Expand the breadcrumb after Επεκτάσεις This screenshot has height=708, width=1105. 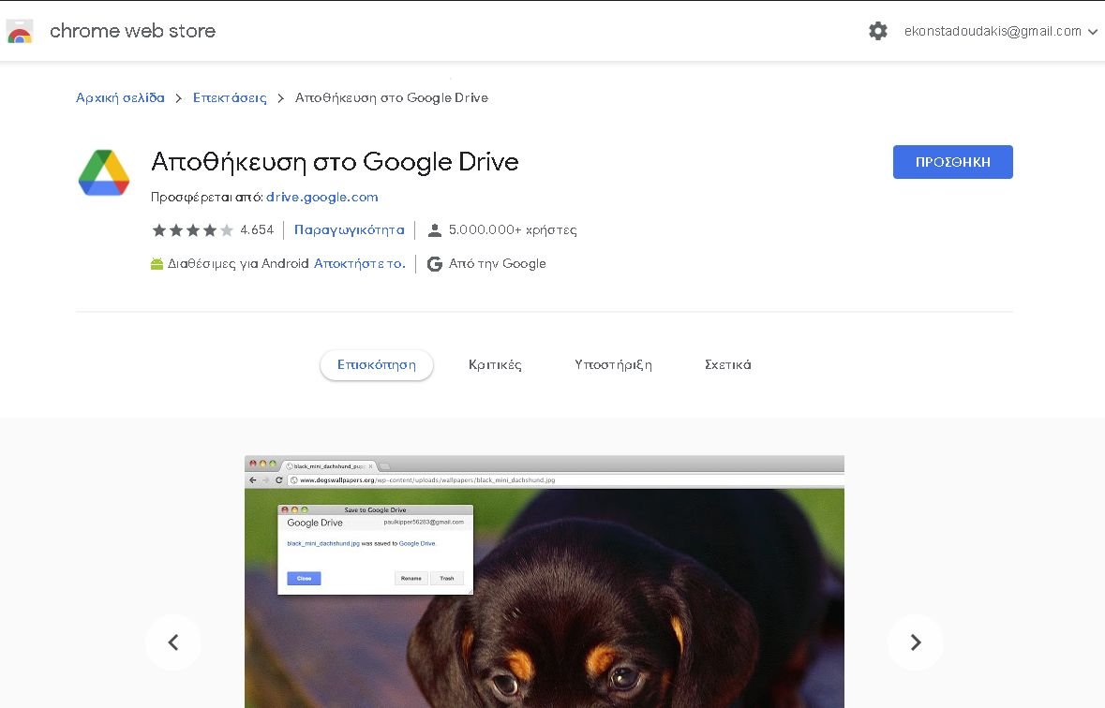coord(280,97)
